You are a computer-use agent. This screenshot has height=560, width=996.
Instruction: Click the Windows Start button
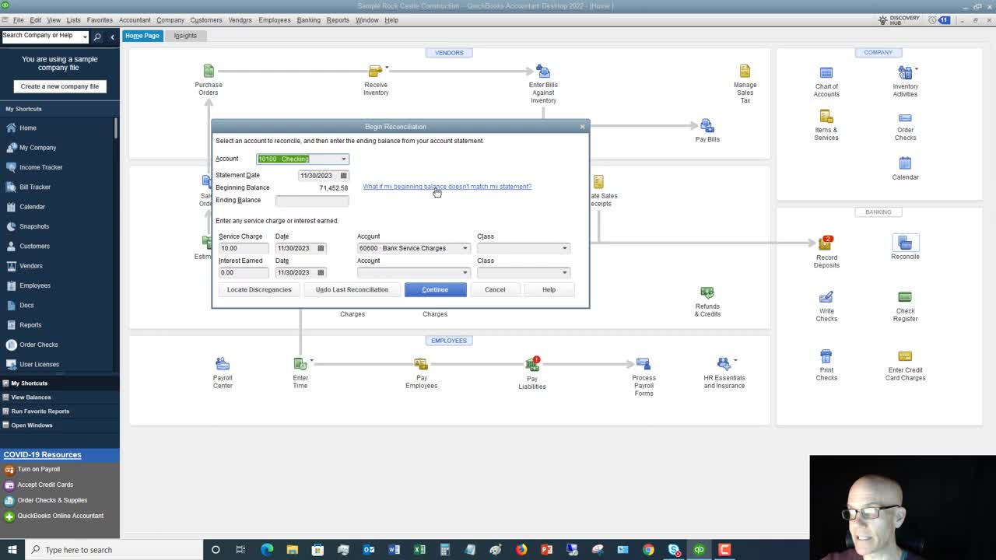(x=12, y=550)
